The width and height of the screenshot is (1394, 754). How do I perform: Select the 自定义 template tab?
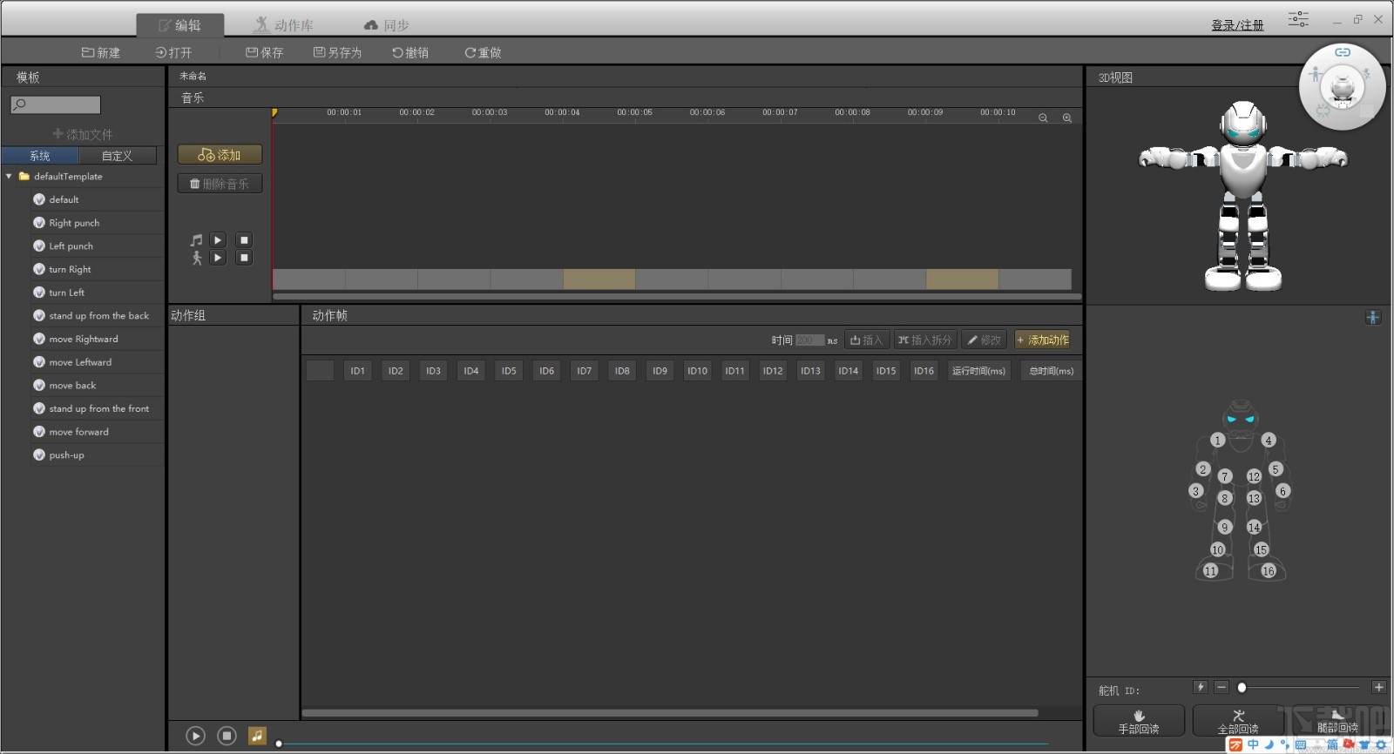[118, 156]
